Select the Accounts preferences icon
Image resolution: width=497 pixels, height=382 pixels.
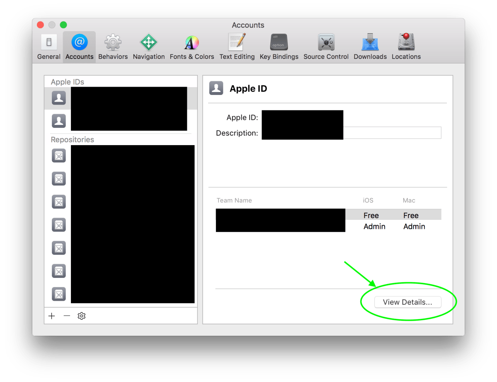coord(79,46)
